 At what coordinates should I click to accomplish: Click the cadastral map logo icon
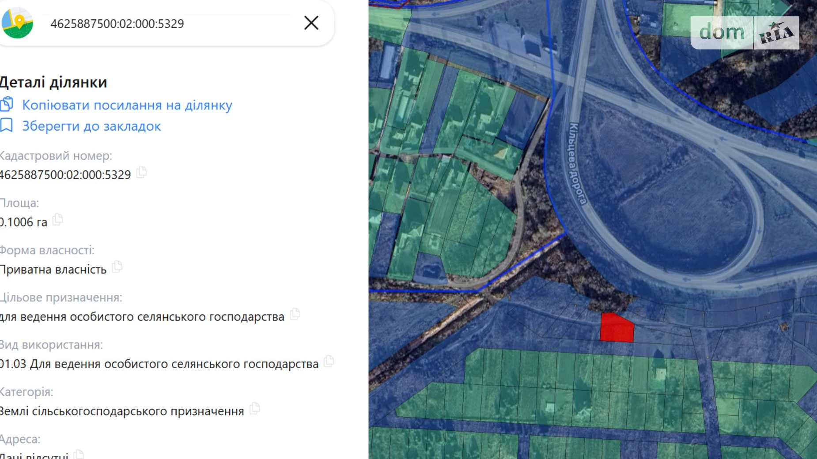tap(17, 23)
